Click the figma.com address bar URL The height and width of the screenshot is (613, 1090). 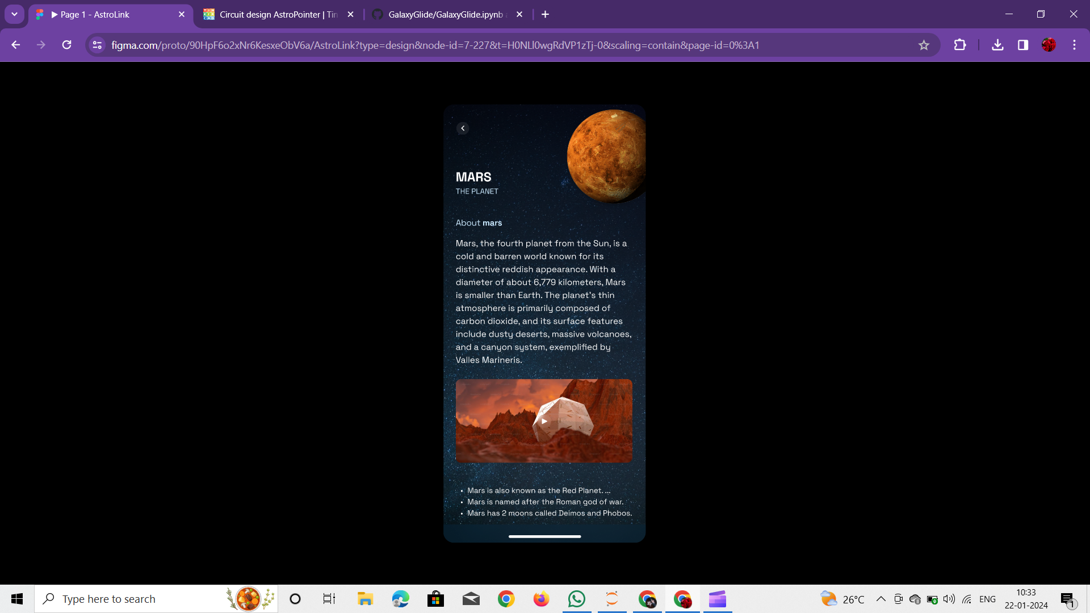point(435,45)
